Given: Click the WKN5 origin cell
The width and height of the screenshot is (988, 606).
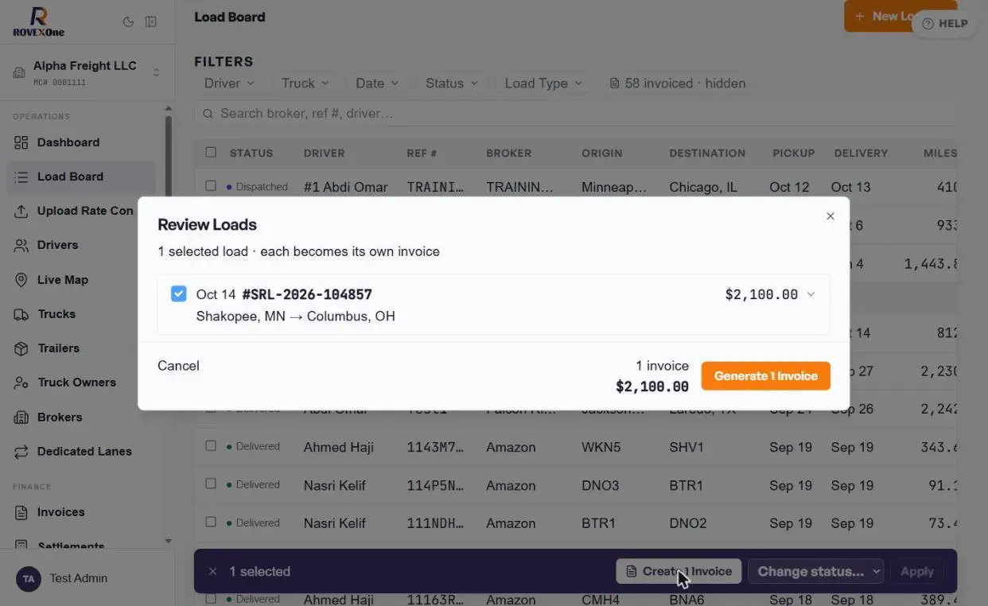Looking at the screenshot, I should [x=601, y=447].
